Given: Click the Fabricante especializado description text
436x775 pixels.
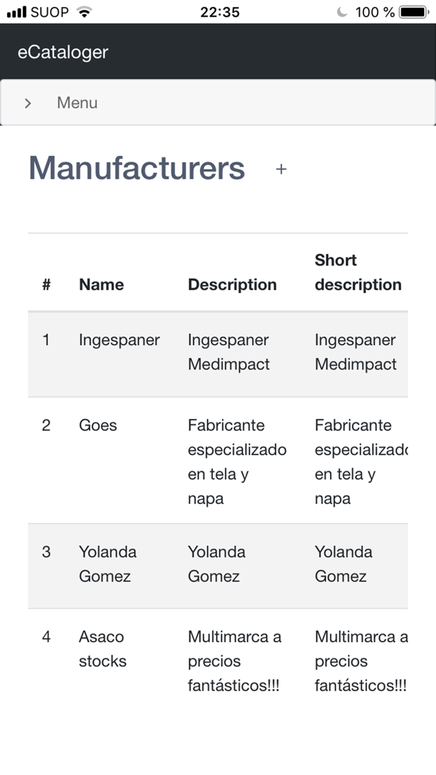Looking at the screenshot, I should click(x=237, y=462).
